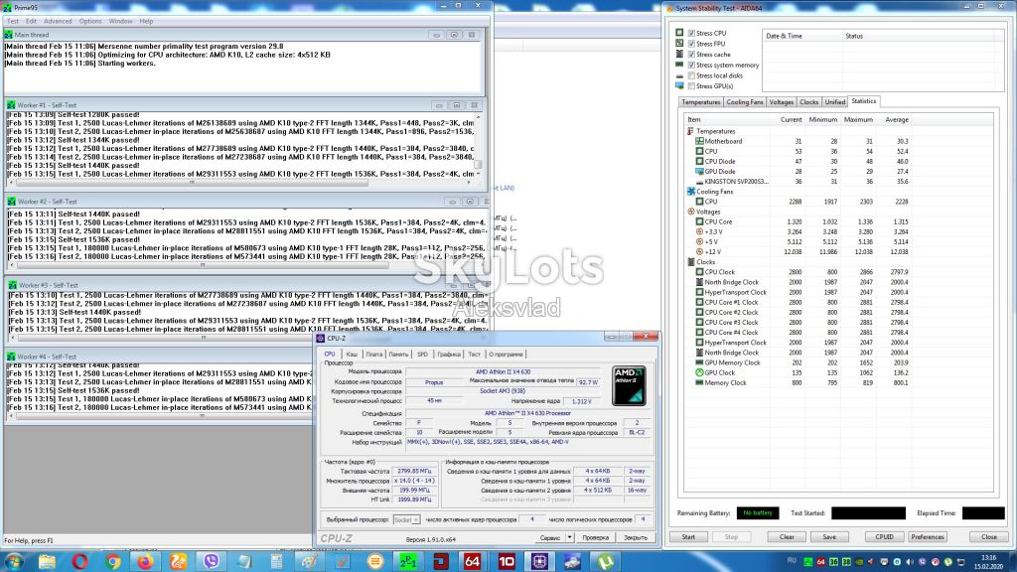Switch to the Cooling Fans tab
Viewport: 1017px width, 572px height.
tap(744, 102)
